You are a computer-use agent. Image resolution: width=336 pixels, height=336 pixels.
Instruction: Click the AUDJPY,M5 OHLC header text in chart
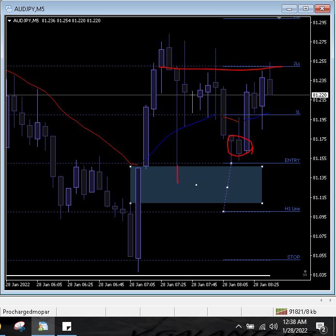coord(57,21)
